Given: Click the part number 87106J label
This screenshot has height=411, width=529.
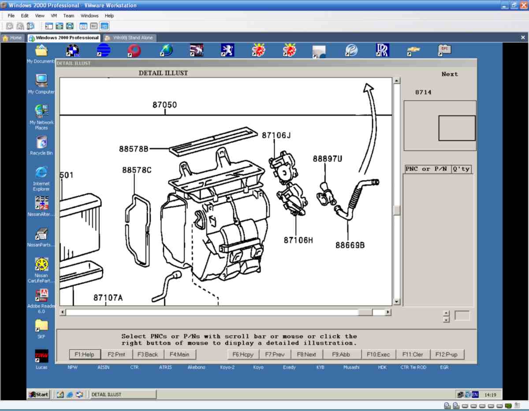Looking at the screenshot, I should [x=276, y=135].
